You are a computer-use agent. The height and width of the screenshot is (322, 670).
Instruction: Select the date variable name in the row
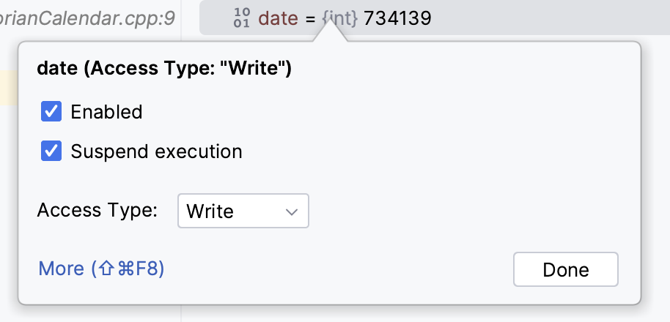[x=279, y=18]
